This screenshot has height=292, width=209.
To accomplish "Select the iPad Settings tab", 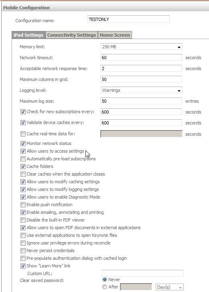I will (28, 35).
